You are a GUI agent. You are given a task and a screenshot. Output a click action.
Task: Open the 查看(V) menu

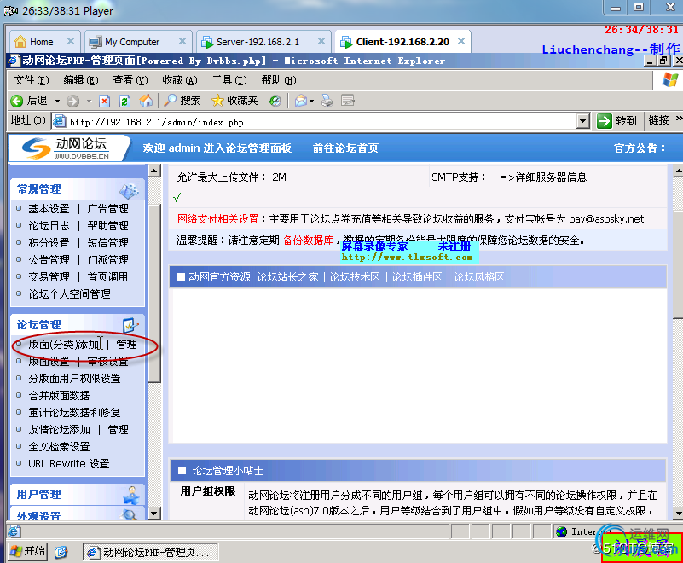tap(130, 80)
